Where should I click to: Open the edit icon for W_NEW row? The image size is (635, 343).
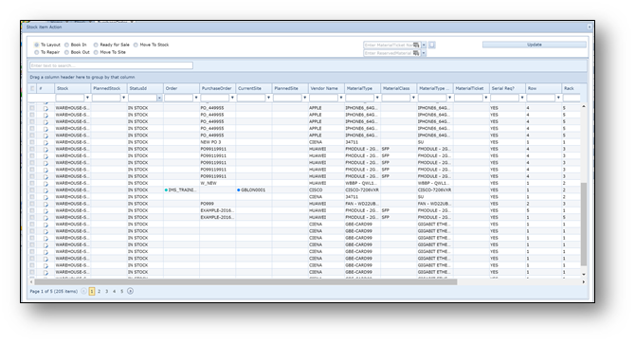45,184
